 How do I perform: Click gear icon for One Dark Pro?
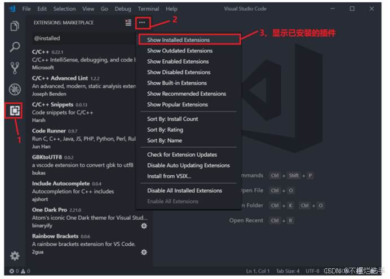coord(144,226)
